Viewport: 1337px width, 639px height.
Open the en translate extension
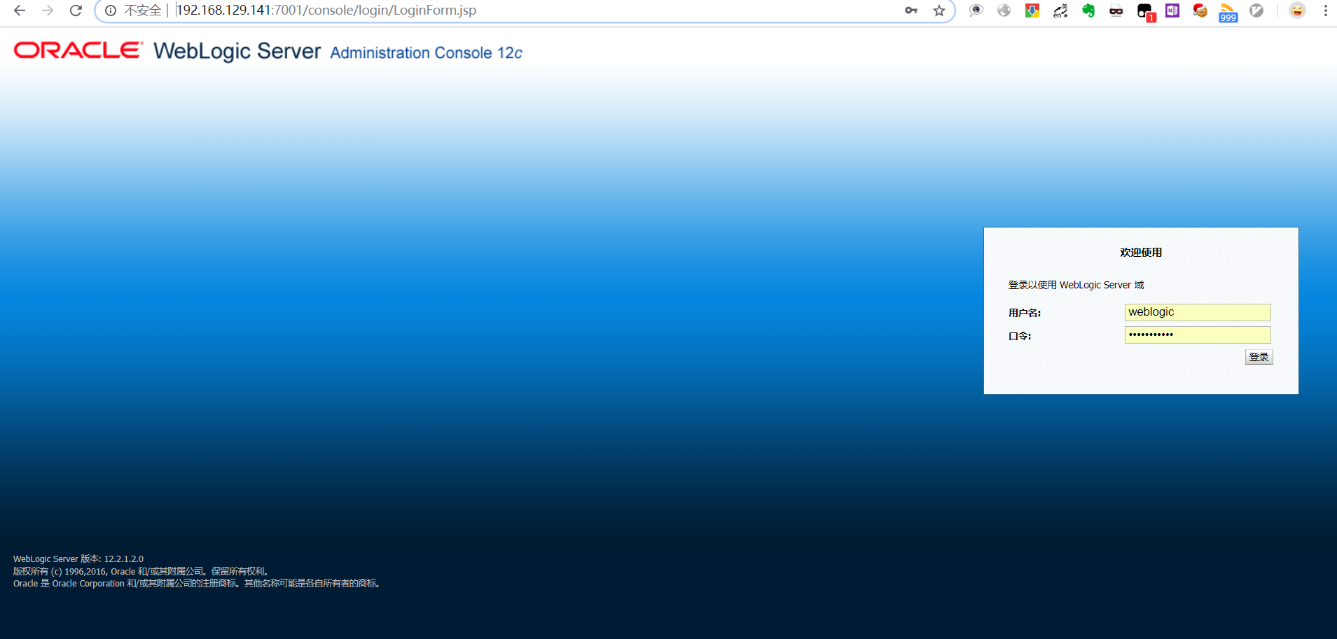[x=1060, y=10]
